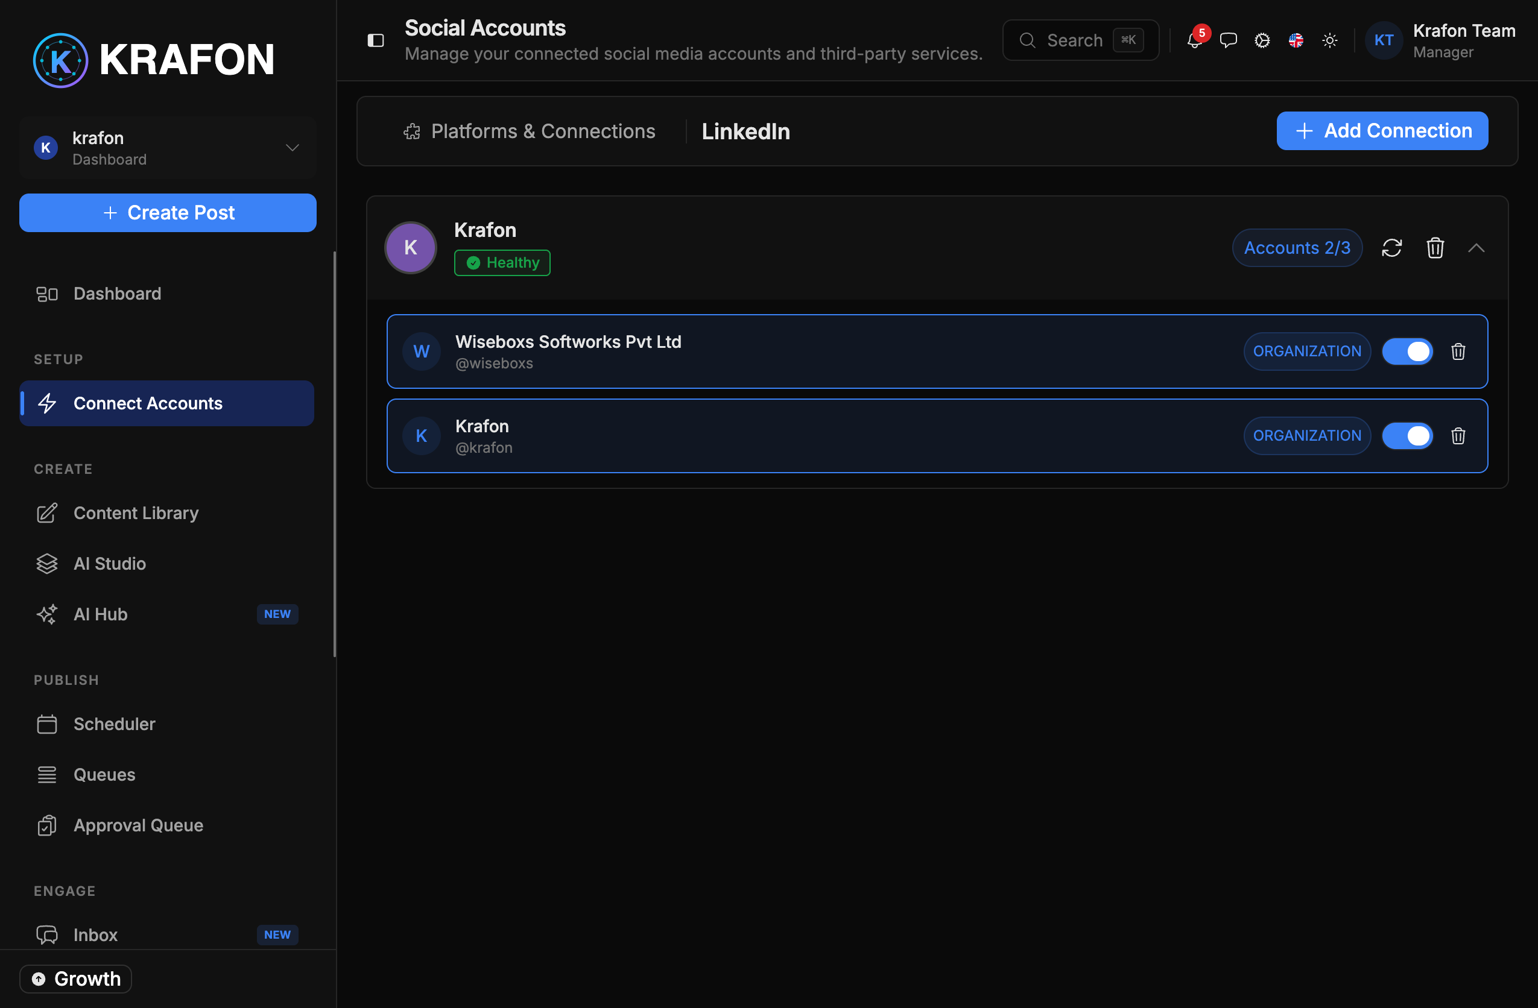The height and width of the screenshot is (1008, 1538).
Task: Click the Krafon logo in sidebar
Action: 154,60
